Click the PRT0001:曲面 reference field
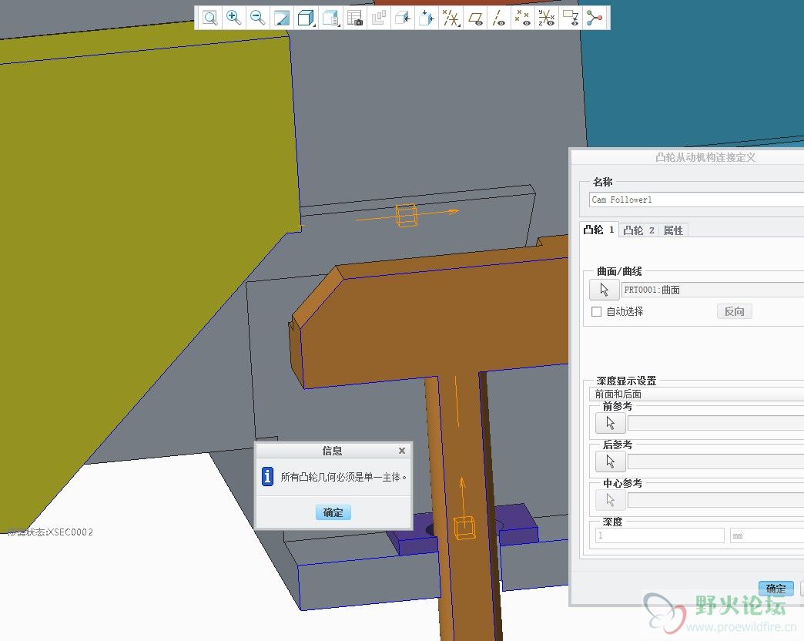The height and width of the screenshot is (641, 804). pos(712,290)
